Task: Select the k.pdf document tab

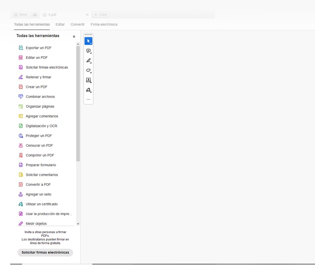Action: [x=65, y=15]
